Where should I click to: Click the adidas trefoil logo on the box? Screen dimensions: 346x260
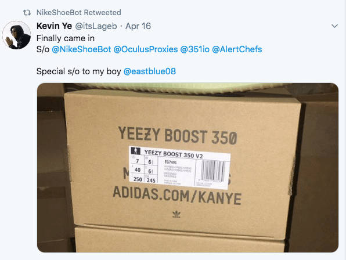[176, 214]
